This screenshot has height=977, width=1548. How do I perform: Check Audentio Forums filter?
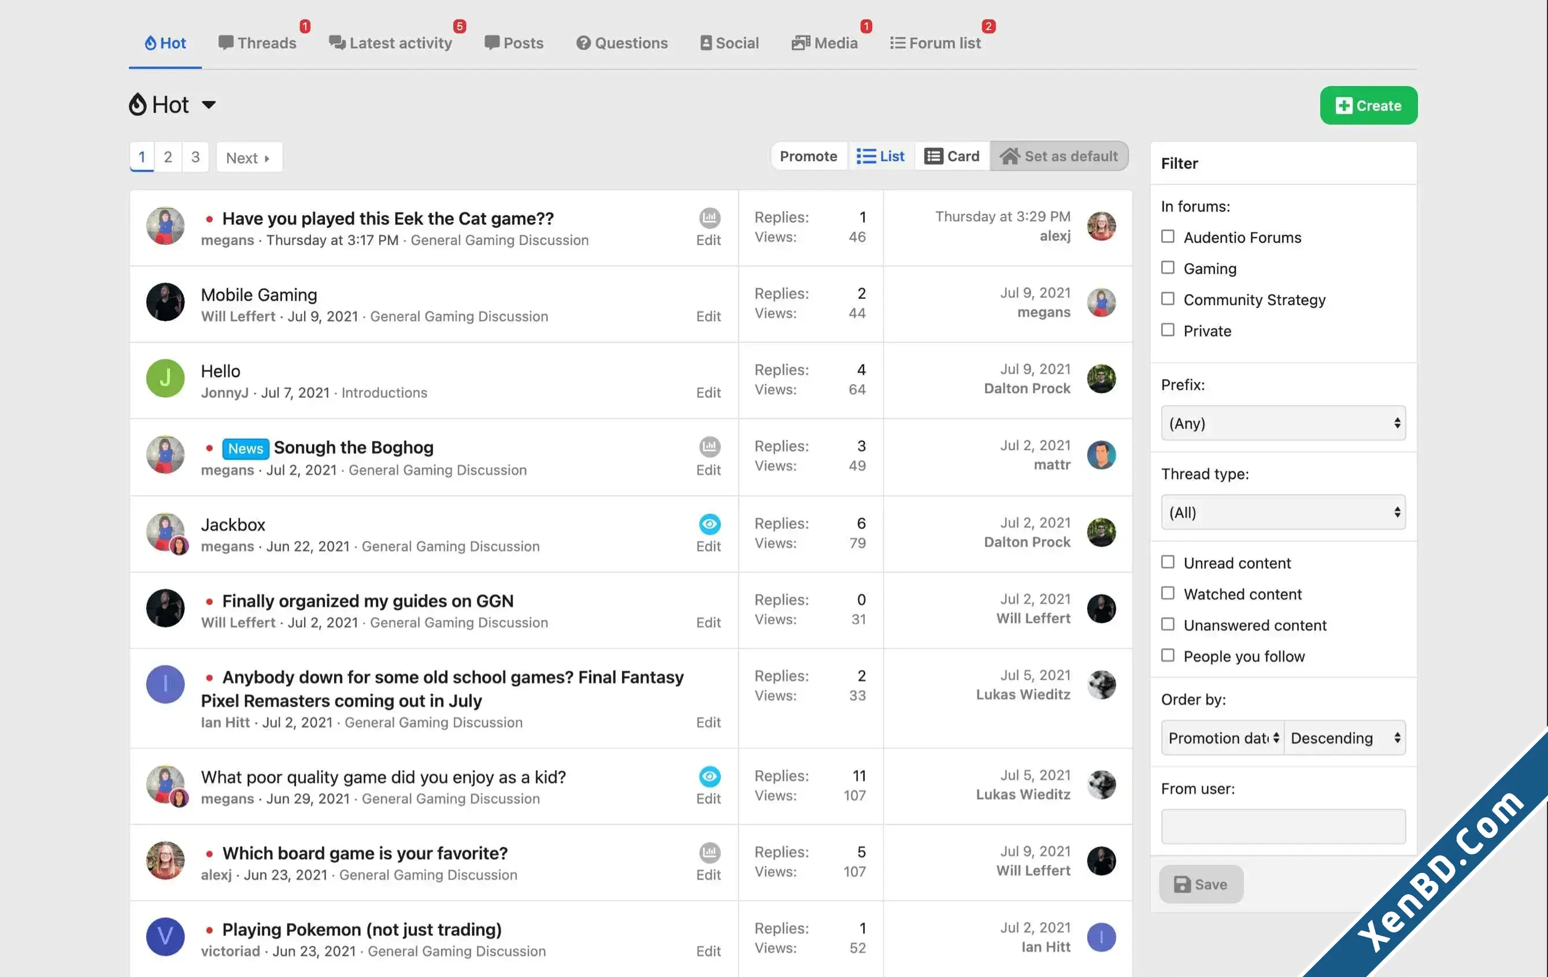(1167, 236)
